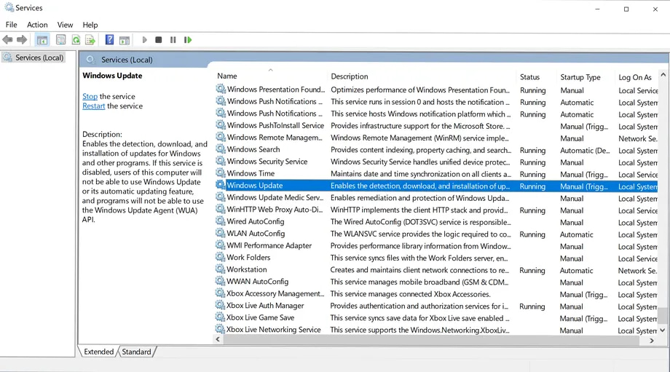Toggle Show/Hide Console Tree toolbar icon
This screenshot has height=372, width=670.
click(x=42, y=40)
